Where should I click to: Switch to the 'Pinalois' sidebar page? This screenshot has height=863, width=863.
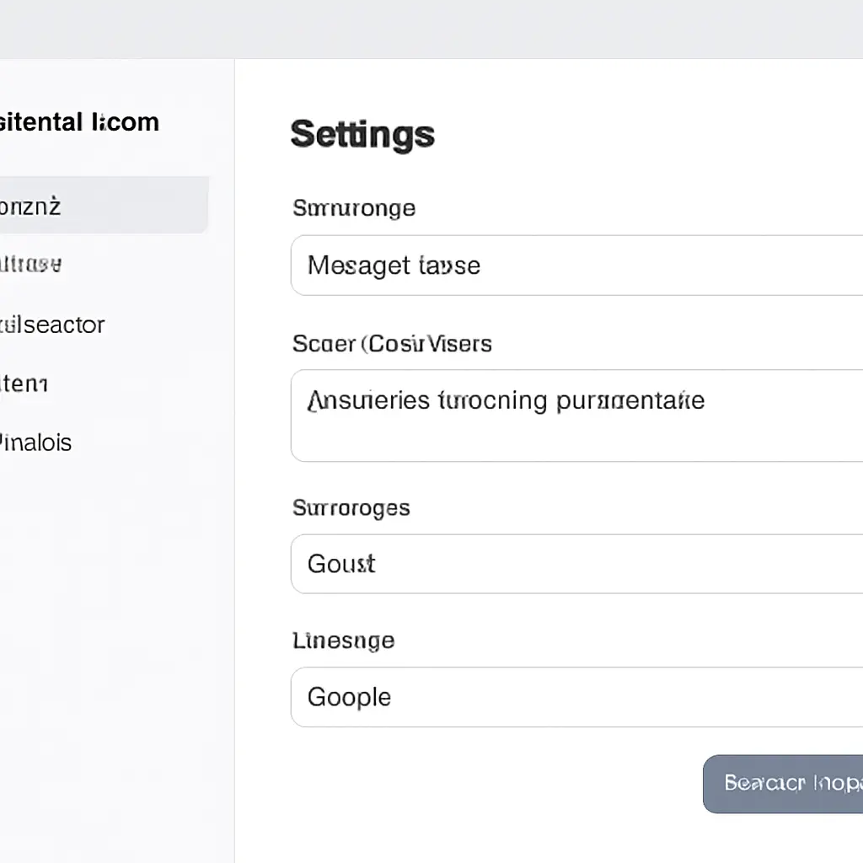point(37,442)
